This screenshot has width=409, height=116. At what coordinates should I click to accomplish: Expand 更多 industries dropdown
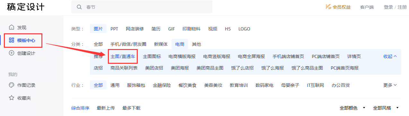tap(390, 85)
